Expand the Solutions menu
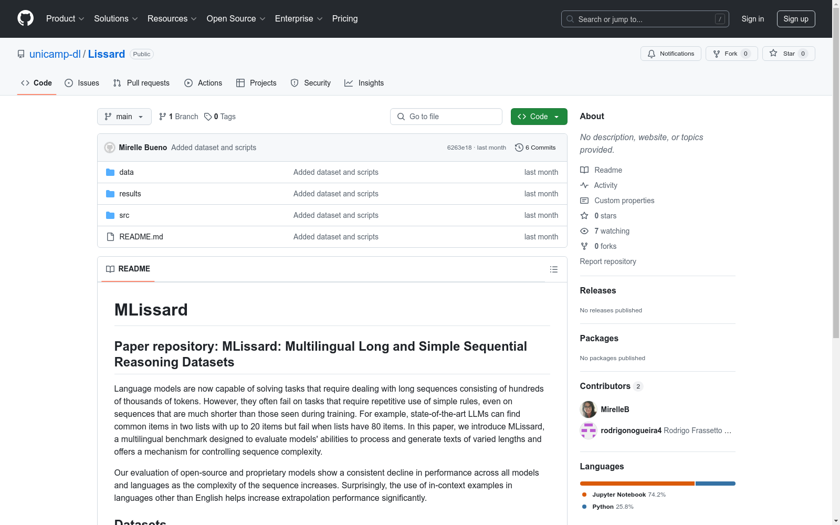 pos(116,19)
